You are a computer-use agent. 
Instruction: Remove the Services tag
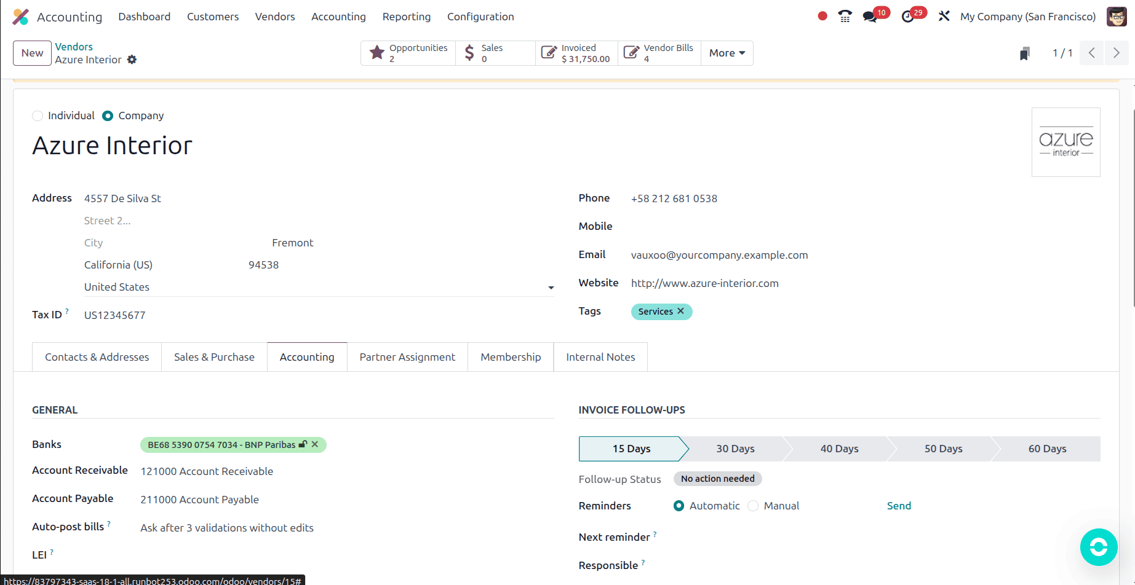tap(681, 311)
